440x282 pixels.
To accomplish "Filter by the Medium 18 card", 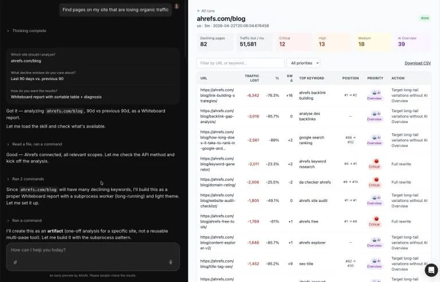I will [x=373, y=42].
